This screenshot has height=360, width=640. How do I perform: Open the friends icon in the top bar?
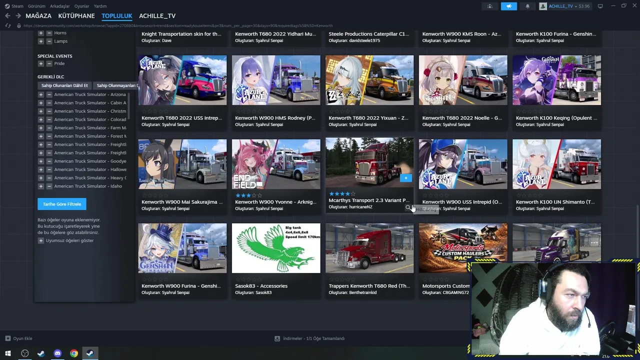489,6
